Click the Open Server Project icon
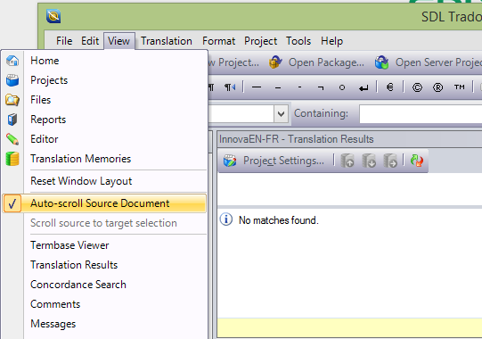482x339 pixels. (x=382, y=62)
